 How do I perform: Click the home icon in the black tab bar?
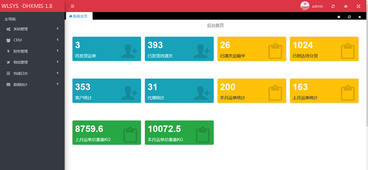point(339,17)
